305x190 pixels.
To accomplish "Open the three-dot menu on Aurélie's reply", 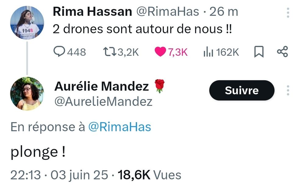I will pos(289,90).
